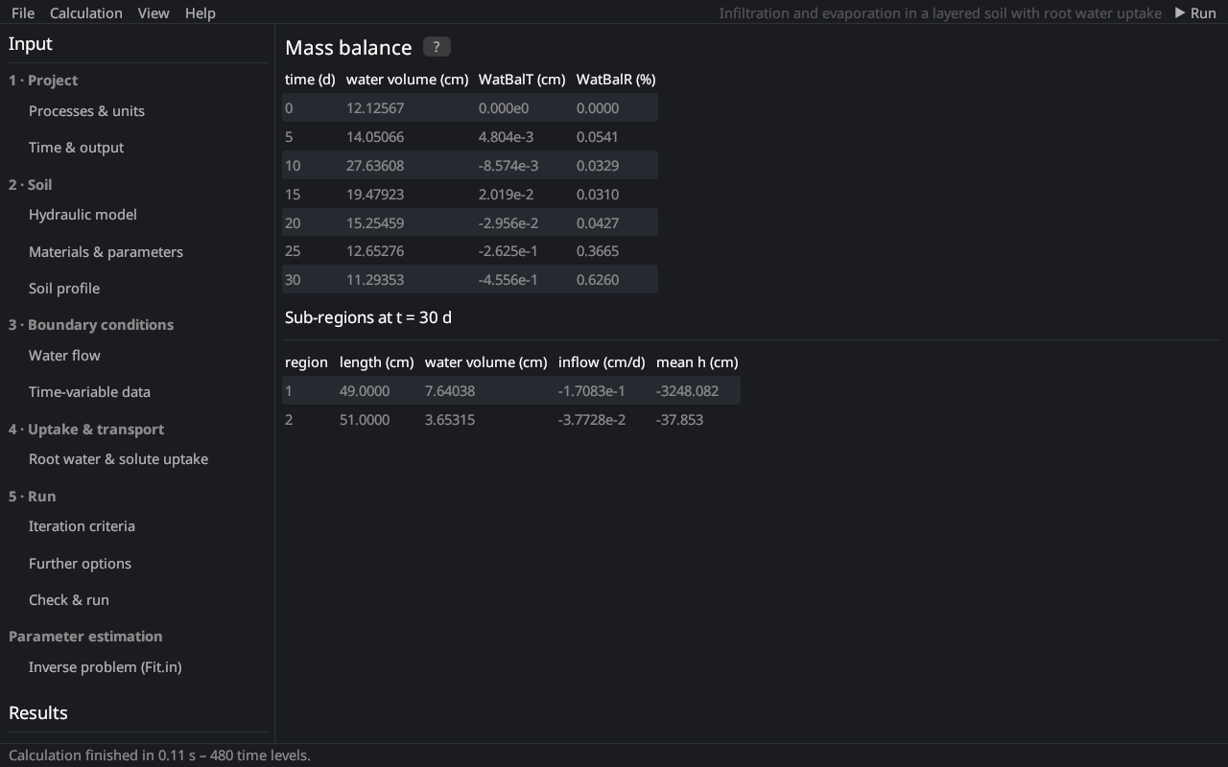Click WatBalT value -2.625e-1

[x=508, y=251]
